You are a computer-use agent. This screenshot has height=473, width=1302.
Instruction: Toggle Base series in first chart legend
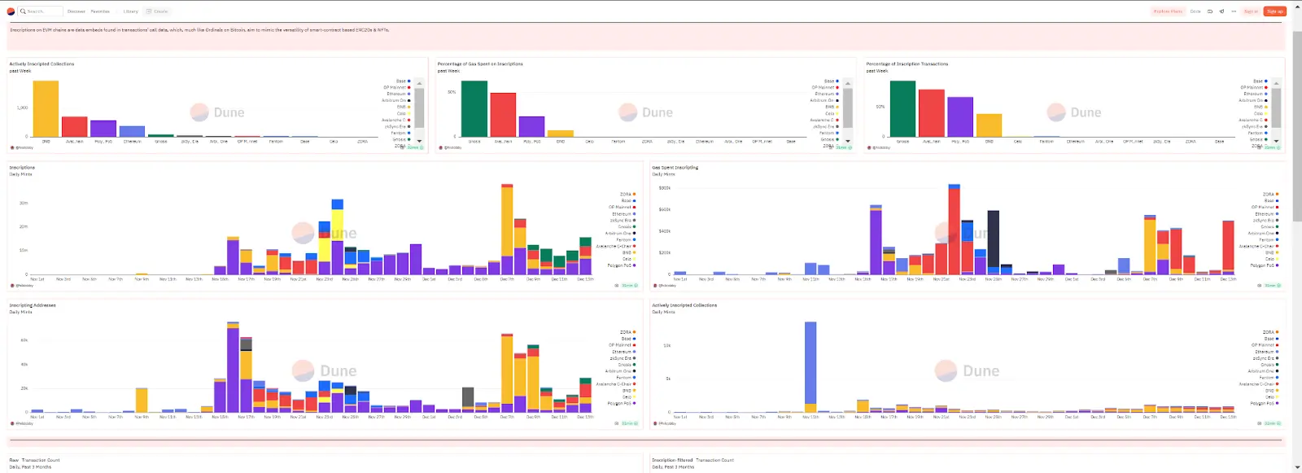coord(404,81)
